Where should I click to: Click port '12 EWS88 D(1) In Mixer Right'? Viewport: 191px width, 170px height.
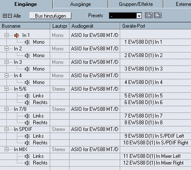point(153,163)
